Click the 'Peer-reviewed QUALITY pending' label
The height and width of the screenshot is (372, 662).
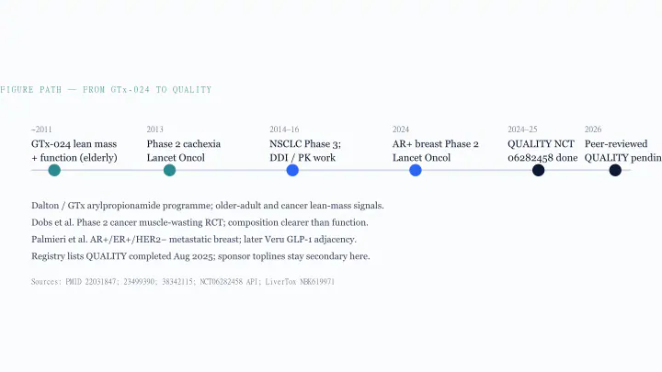click(623, 151)
